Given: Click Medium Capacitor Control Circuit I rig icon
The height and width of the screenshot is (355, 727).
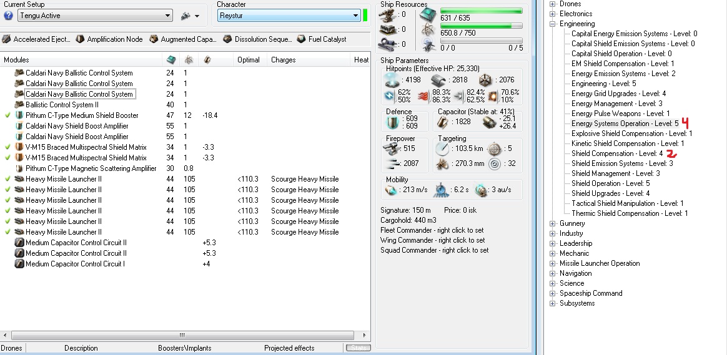Looking at the screenshot, I should tap(19, 264).
